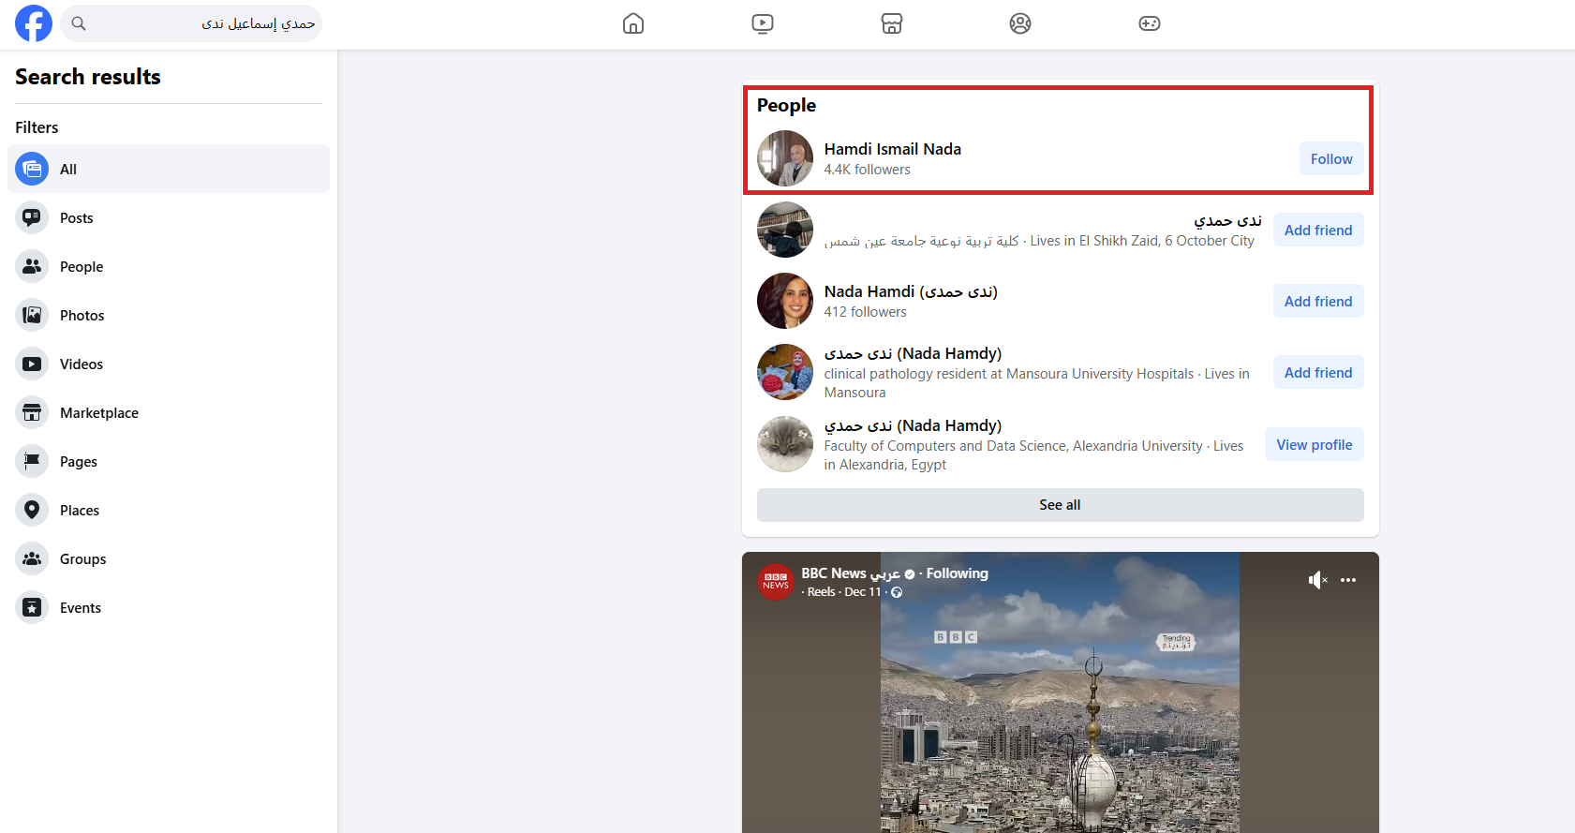Choose the Events filter

81,608
